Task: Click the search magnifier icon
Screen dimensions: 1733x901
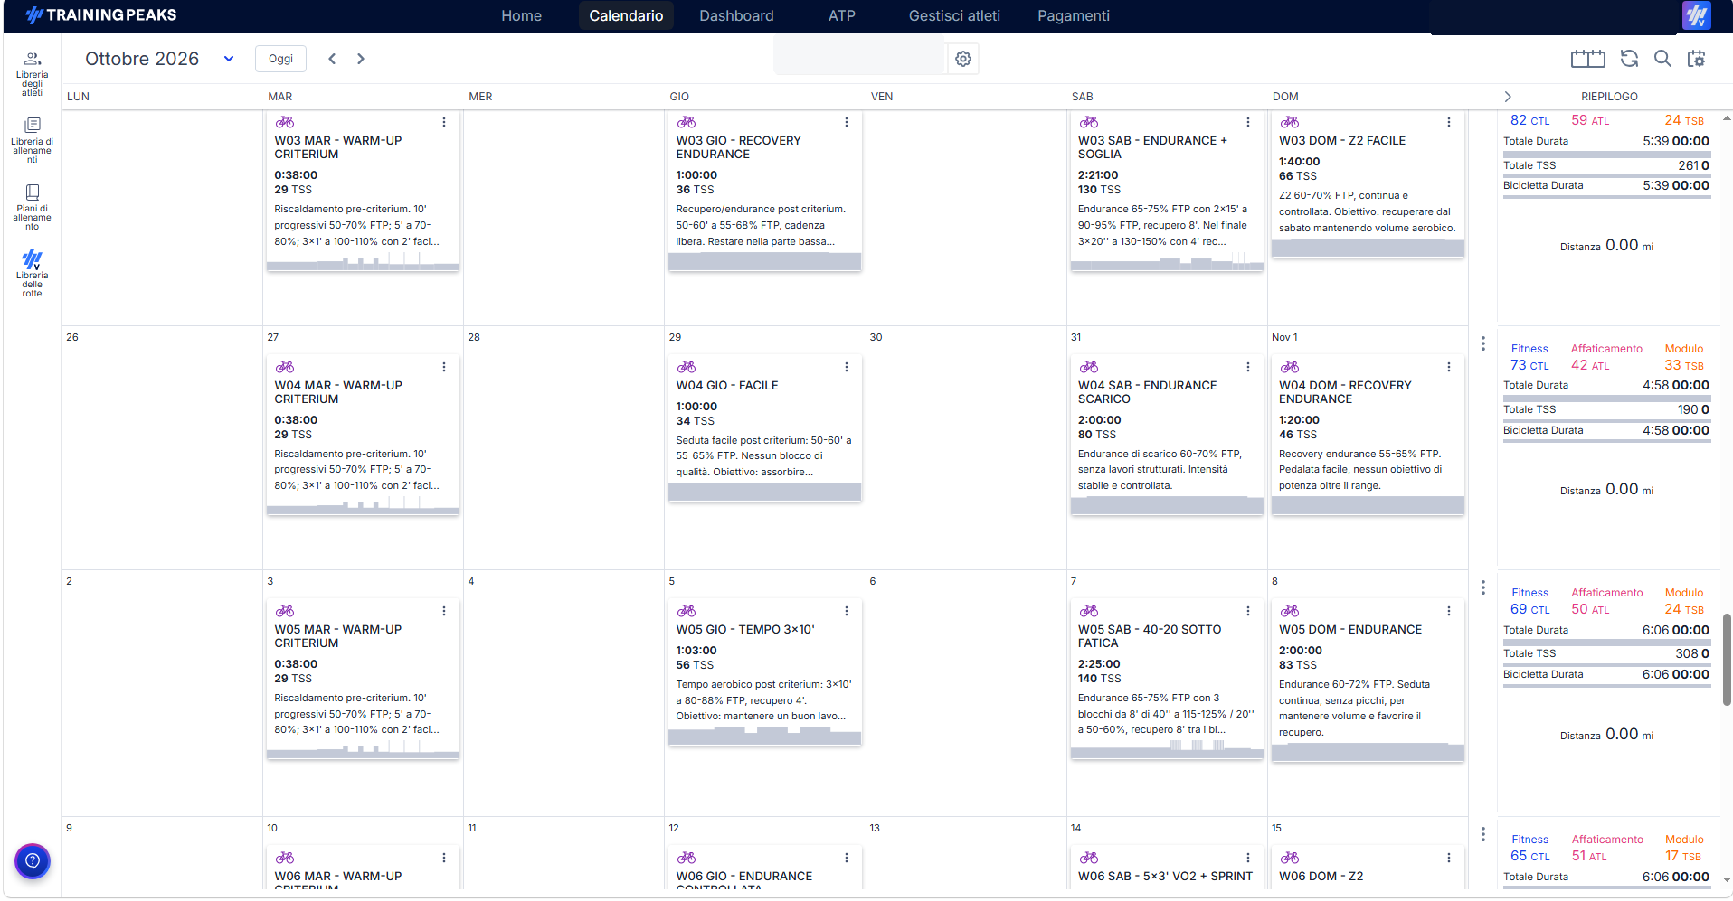Action: coord(1662,59)
